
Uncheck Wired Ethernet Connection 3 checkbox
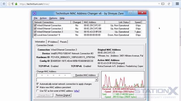[35, 32]
